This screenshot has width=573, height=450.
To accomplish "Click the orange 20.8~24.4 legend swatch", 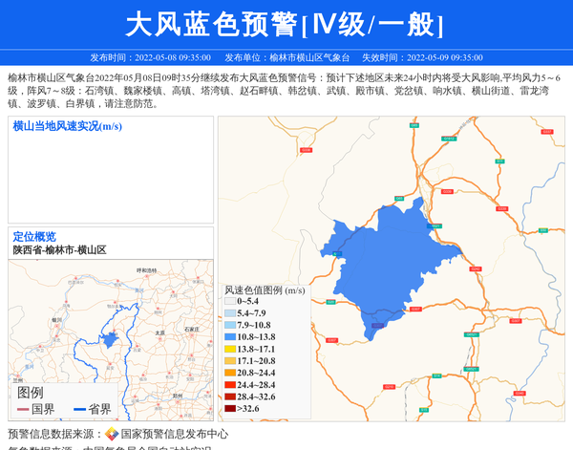I will [x=230, y=373].
